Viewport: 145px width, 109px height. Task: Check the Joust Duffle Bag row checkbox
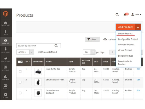pyautogui.click(x=20, y=72)
